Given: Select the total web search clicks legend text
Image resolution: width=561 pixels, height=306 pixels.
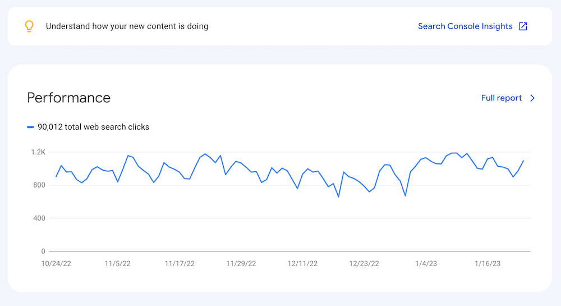Looking at the screenshot, I should 93,127.
